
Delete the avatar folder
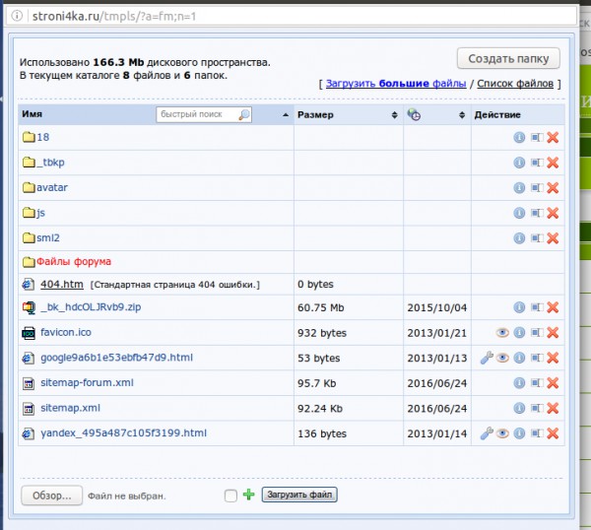pos(553,188)
